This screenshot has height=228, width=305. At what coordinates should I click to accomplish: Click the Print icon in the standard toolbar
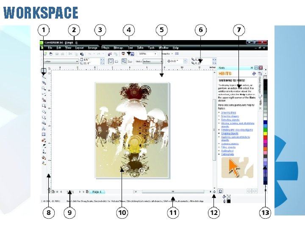click(x=62, y=54)
